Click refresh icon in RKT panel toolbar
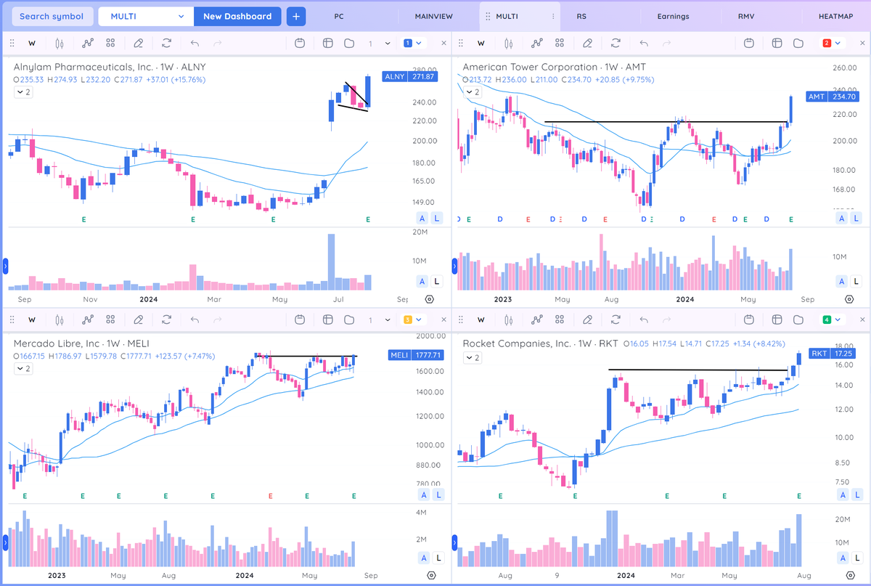This screenshot has height=586, width=871. point(616,319)
